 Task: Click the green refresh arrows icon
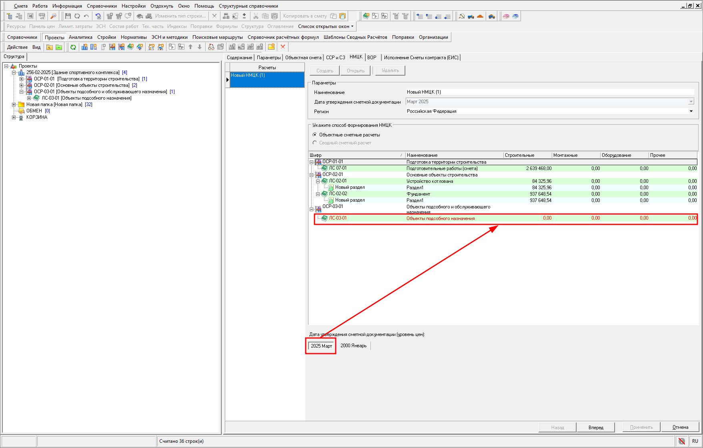[x=73, y=47]
